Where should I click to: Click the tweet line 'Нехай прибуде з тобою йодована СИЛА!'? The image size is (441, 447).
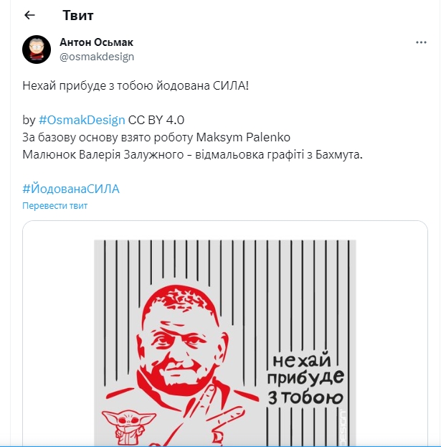(x=136, y=85)
